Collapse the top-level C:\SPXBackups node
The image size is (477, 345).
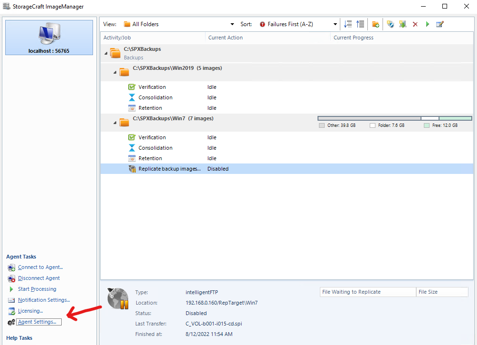click(x=106, y=53)
